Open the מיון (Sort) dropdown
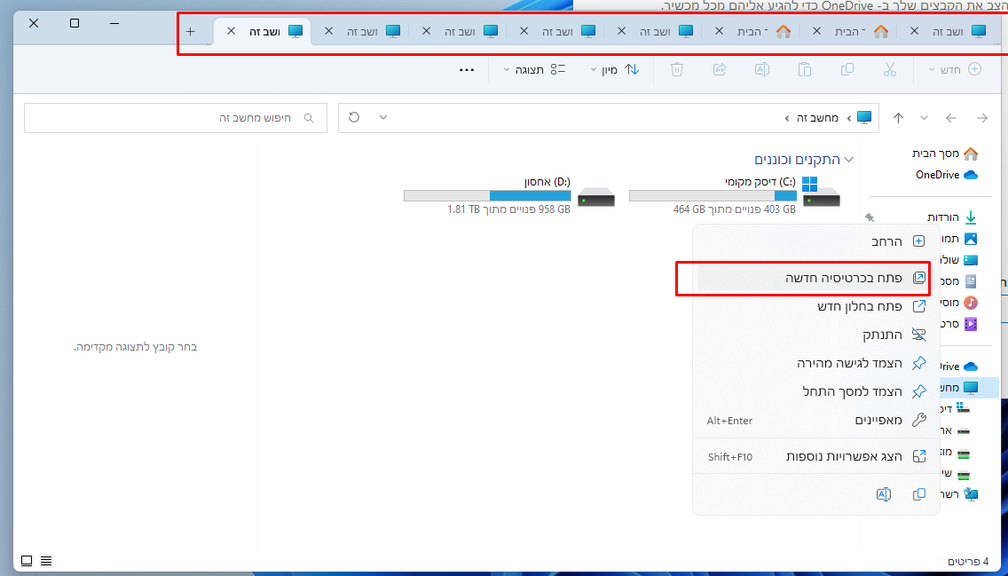 (615, 69)
